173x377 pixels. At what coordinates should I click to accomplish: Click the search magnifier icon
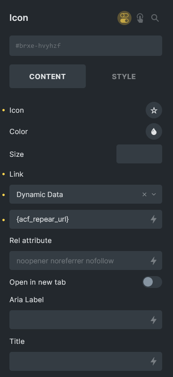[x=155, y=18]
